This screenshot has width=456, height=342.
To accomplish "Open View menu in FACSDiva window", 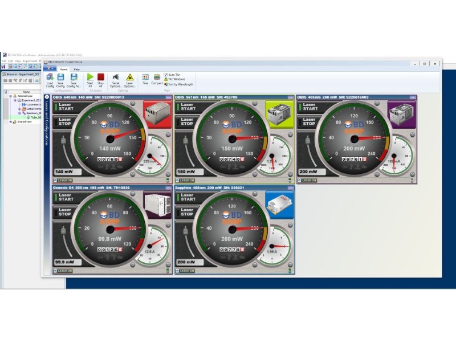I will click(x=18, y=61).
